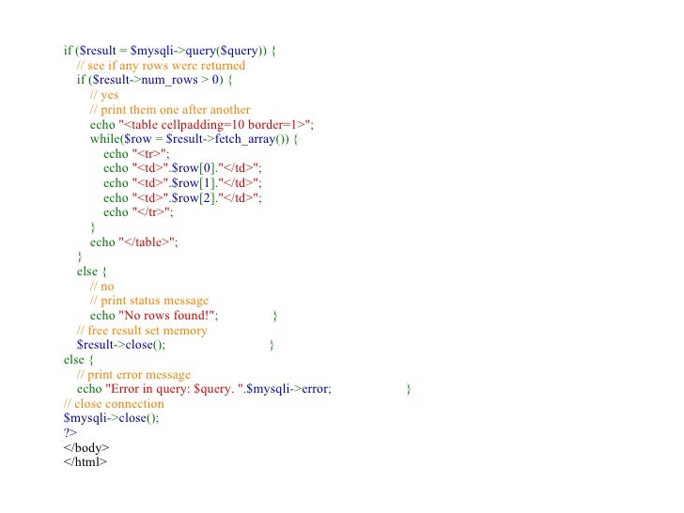Viewport: 684px width, 513px height.
Task: Click the echo "Error in query: $query." line
Action: tap(204, 389)
